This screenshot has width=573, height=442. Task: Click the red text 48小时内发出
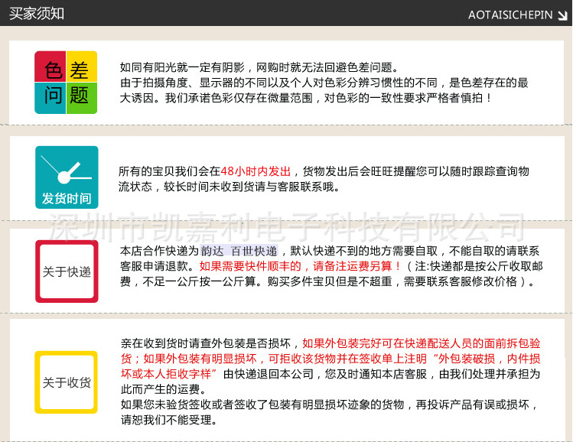point(256,171)
